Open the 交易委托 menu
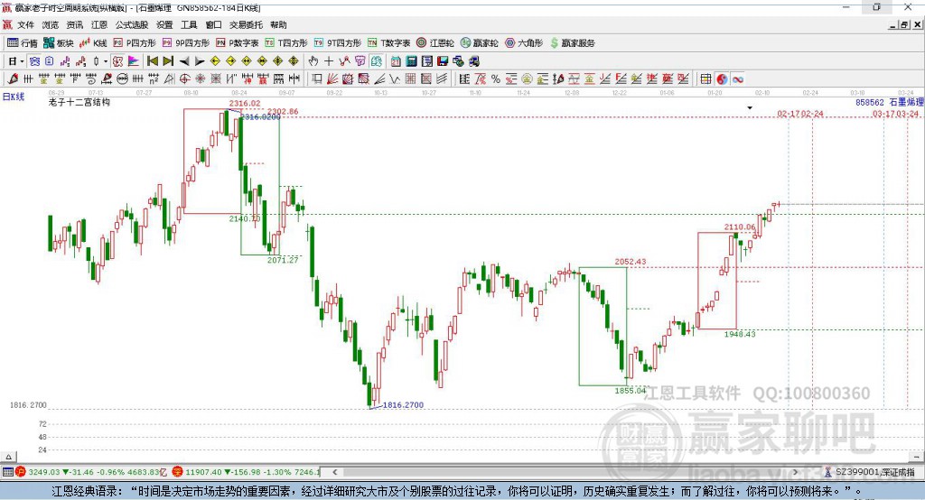 [x=246, y=24]
